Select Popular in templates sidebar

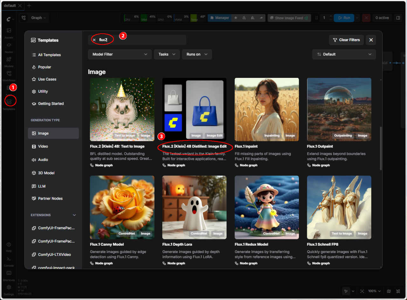tap(45, 67)
